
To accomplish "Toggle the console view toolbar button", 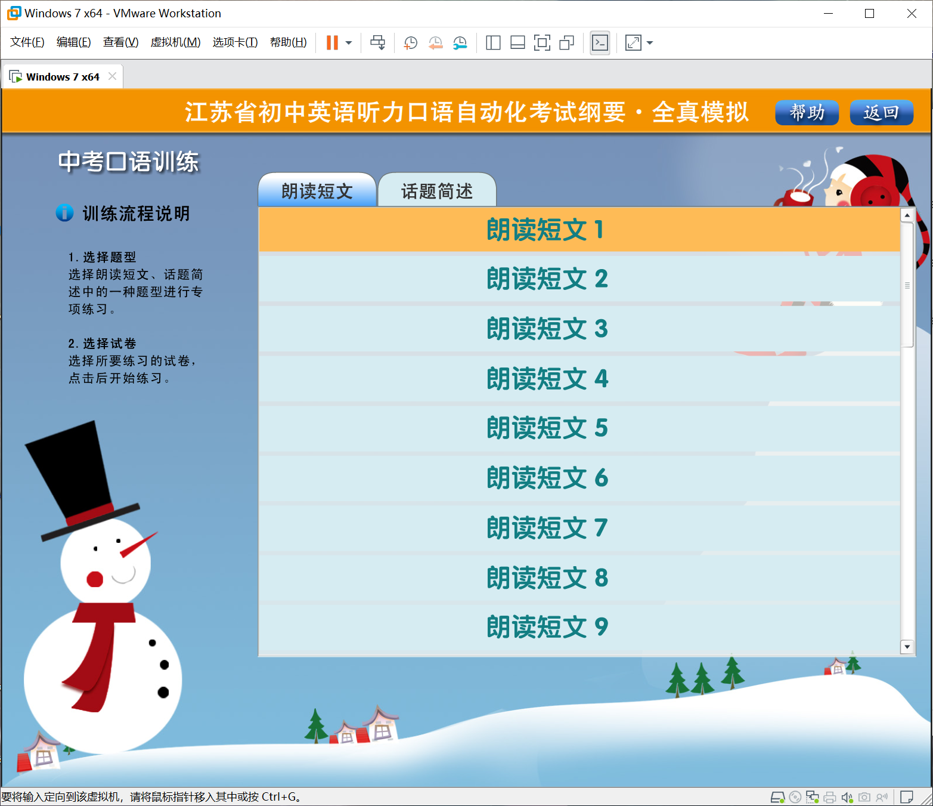I will pyautogui.click(x=600, y=43).
